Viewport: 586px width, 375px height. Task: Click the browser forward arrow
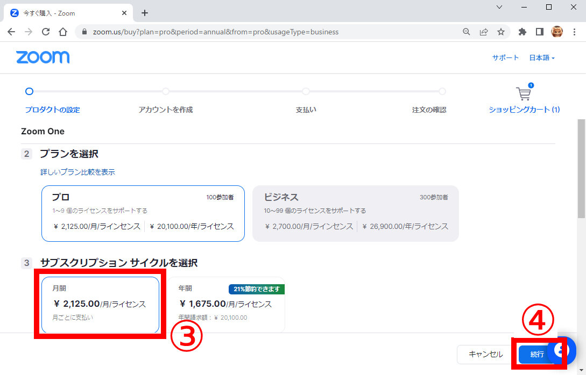(29, 32)
